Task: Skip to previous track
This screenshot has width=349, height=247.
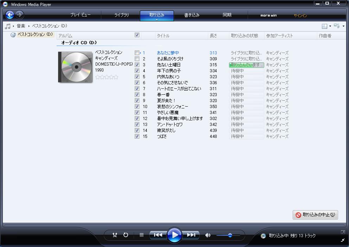Action: click(x=158, y=235)
